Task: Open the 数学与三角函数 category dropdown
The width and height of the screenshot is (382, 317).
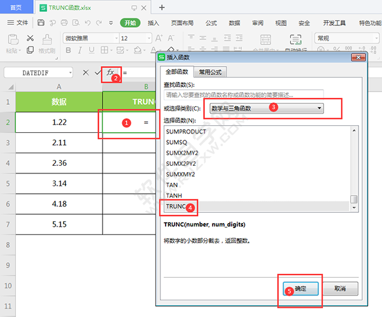Action: click(319, 108)
